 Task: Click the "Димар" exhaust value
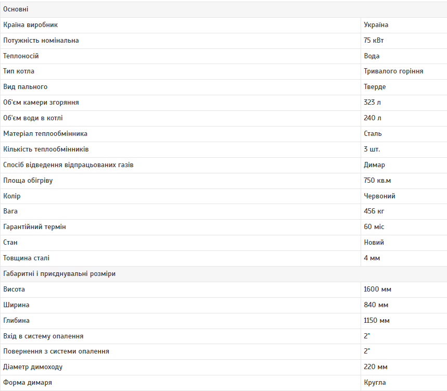(375, 165)
